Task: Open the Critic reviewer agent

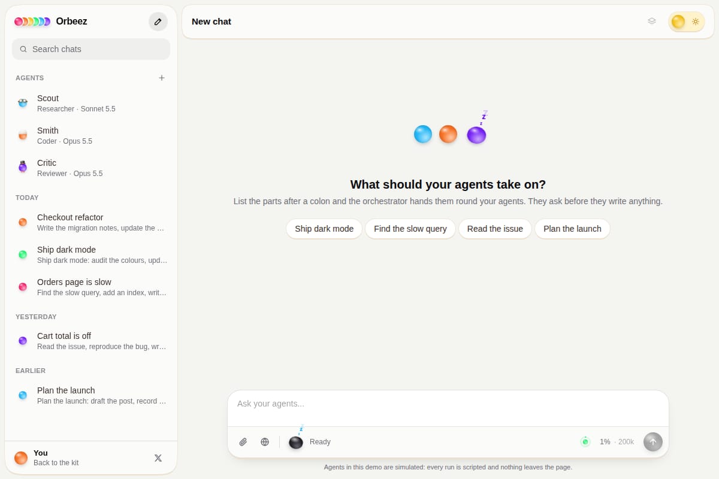Action: point(91,168)
